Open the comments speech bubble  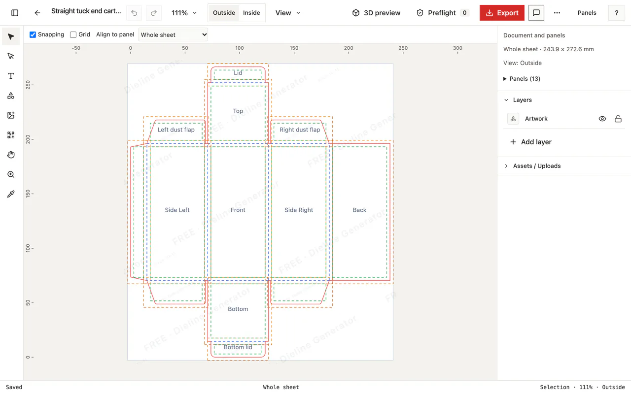click(x=536, y=13)
